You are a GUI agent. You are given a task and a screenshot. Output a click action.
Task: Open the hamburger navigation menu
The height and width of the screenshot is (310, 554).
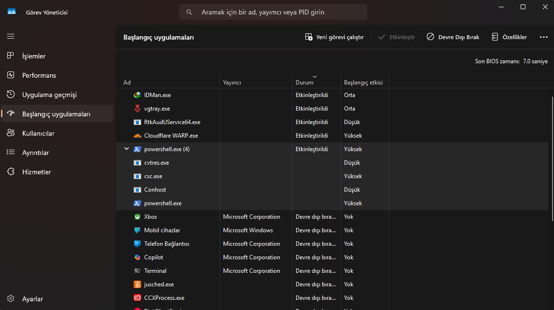point(11,36)
